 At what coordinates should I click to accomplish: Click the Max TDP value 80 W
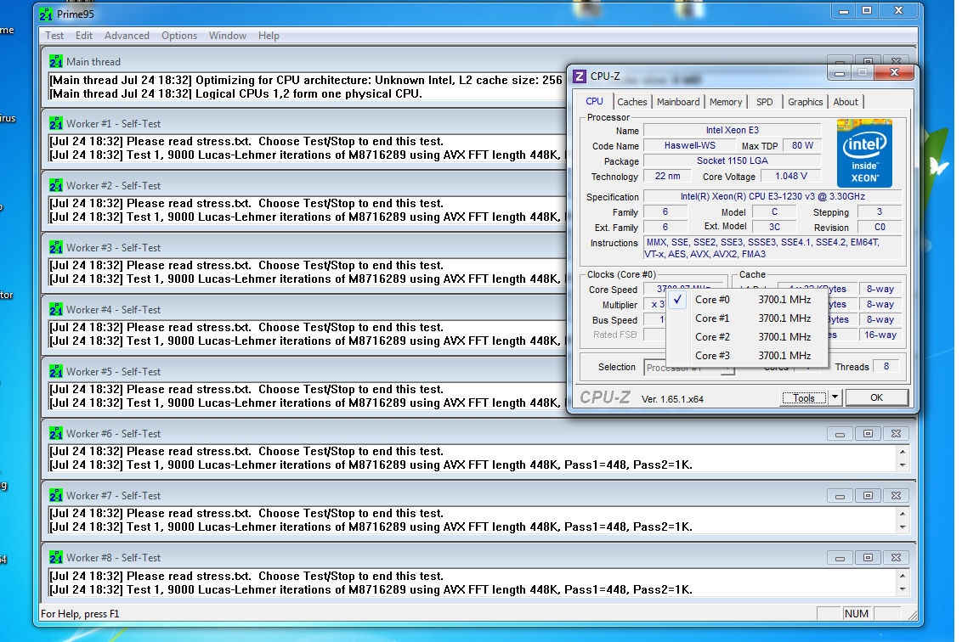coord(802,145)
